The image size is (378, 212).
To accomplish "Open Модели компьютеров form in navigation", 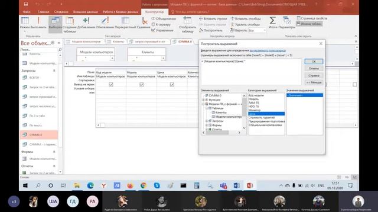I will pyautogui.click(x=38, y=158).
